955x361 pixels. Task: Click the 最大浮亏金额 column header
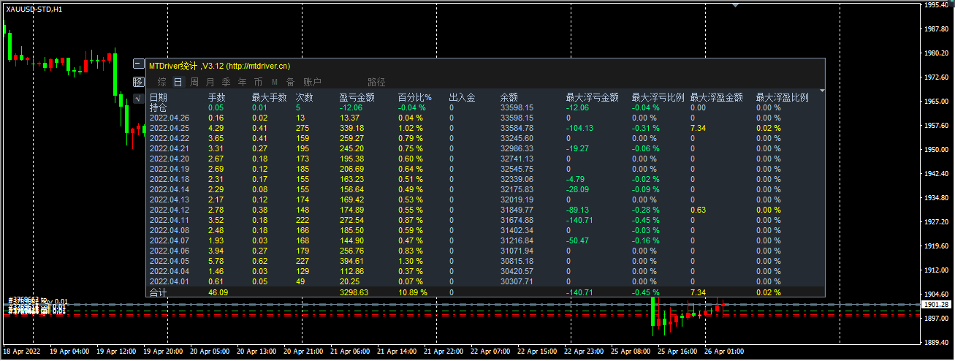(593, 97)
